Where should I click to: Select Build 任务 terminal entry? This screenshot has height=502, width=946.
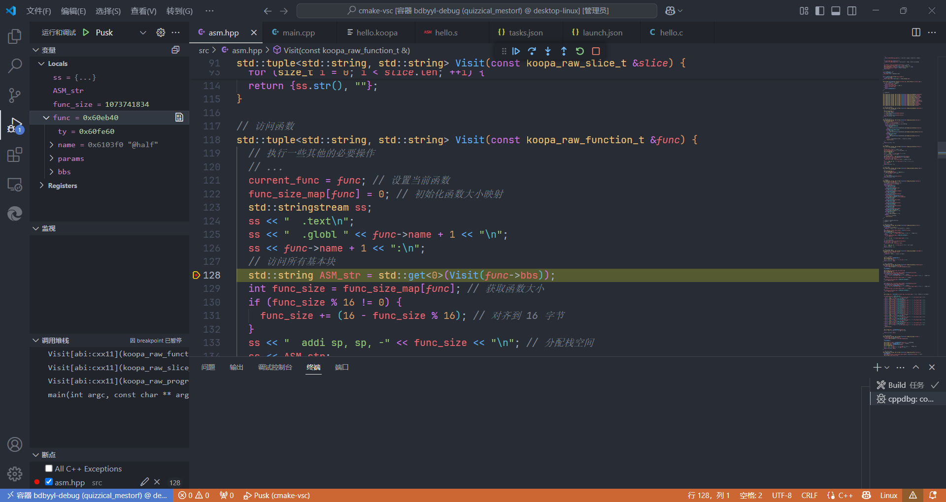pos(907,385)
